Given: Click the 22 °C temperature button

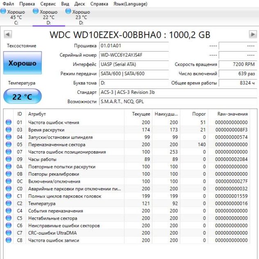Looking at the screenshot, I should click(x=23, y=96).
